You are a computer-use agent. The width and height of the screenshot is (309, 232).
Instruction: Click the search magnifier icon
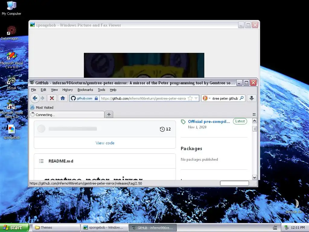[242, 98]
